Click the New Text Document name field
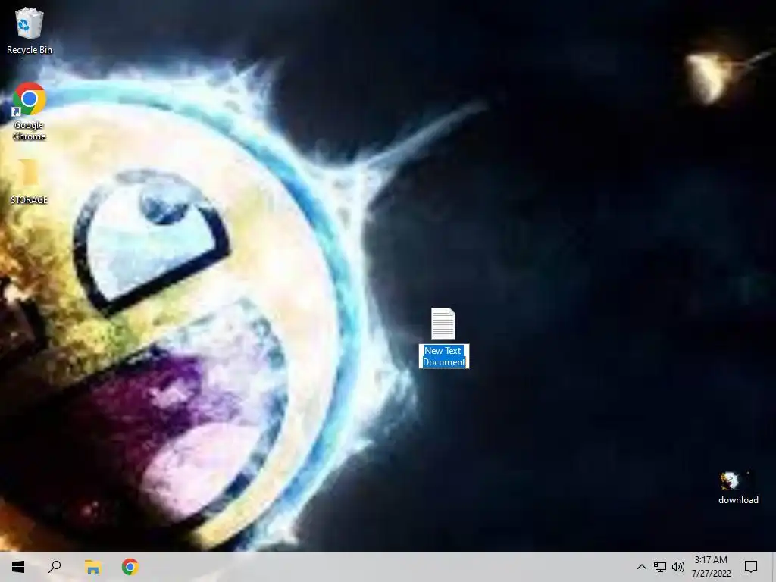The width and height of the screenshot is (776, 582). tap(444, 356)
